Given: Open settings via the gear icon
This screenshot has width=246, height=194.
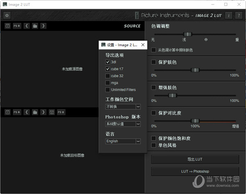Looking at the screenshot, I should pos(7,16).
